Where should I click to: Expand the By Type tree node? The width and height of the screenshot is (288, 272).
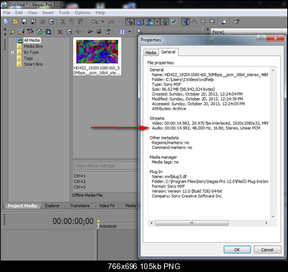click(x=13, y=52)
